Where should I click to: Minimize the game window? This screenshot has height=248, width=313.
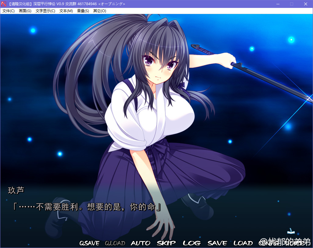(278, 4)
